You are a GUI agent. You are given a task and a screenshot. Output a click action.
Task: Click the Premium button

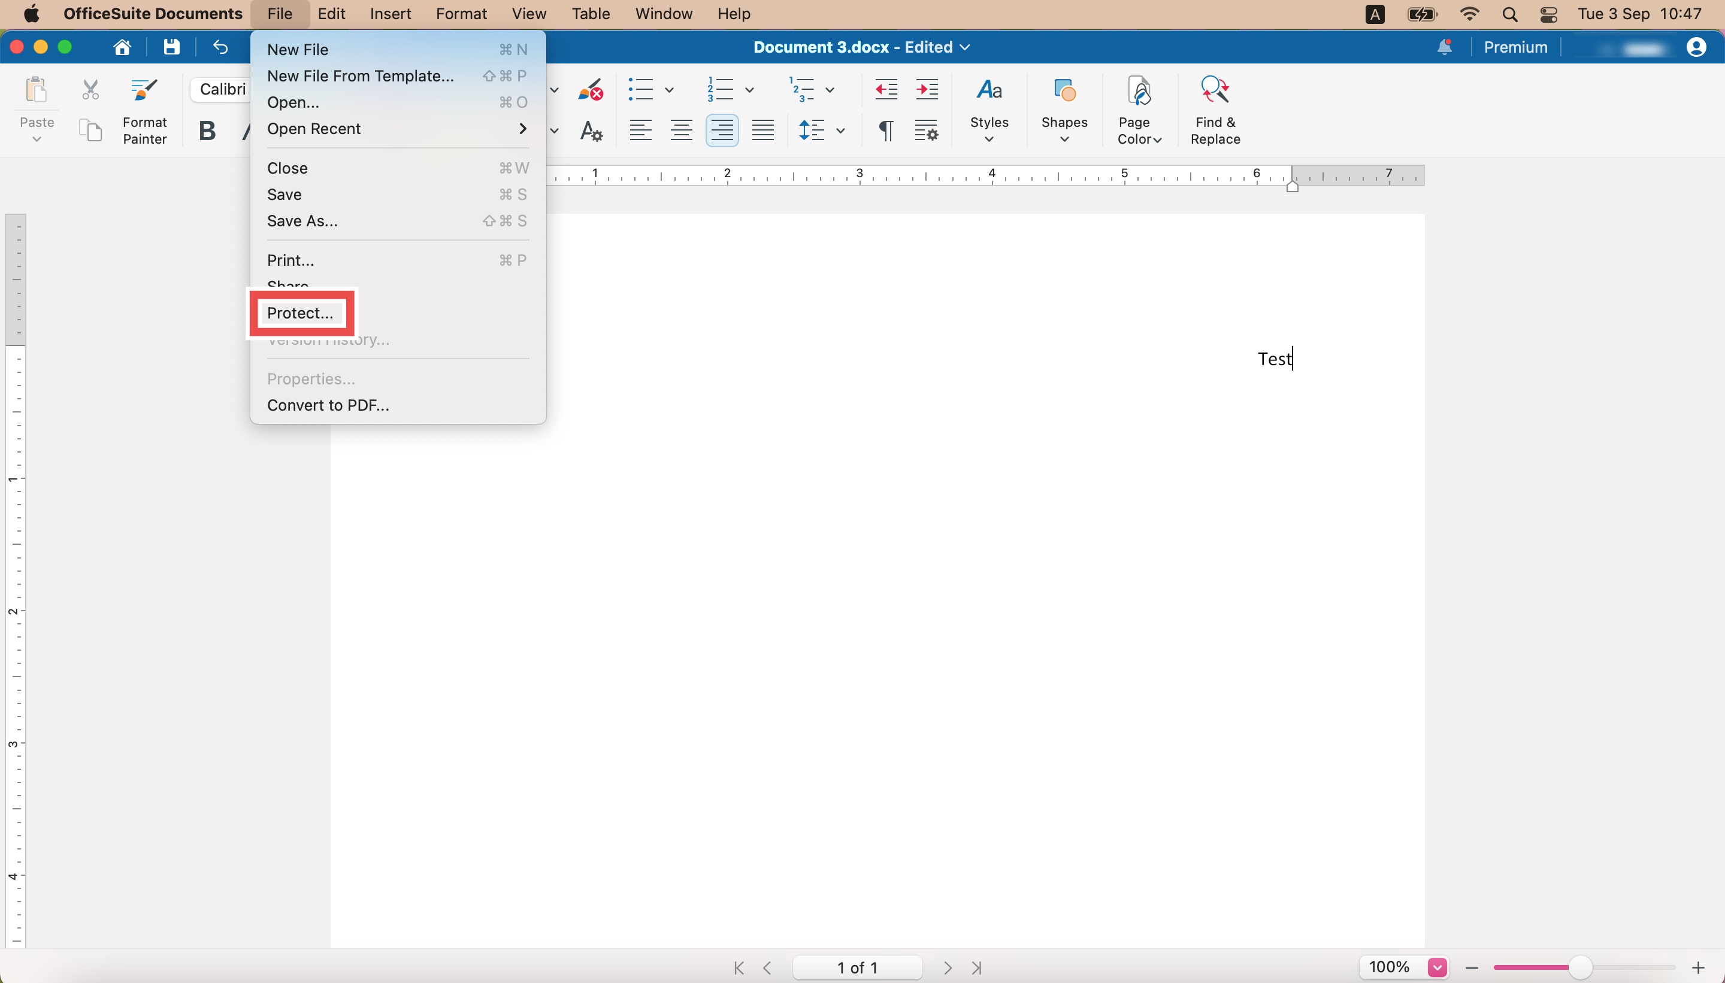tap(1515, 47)
